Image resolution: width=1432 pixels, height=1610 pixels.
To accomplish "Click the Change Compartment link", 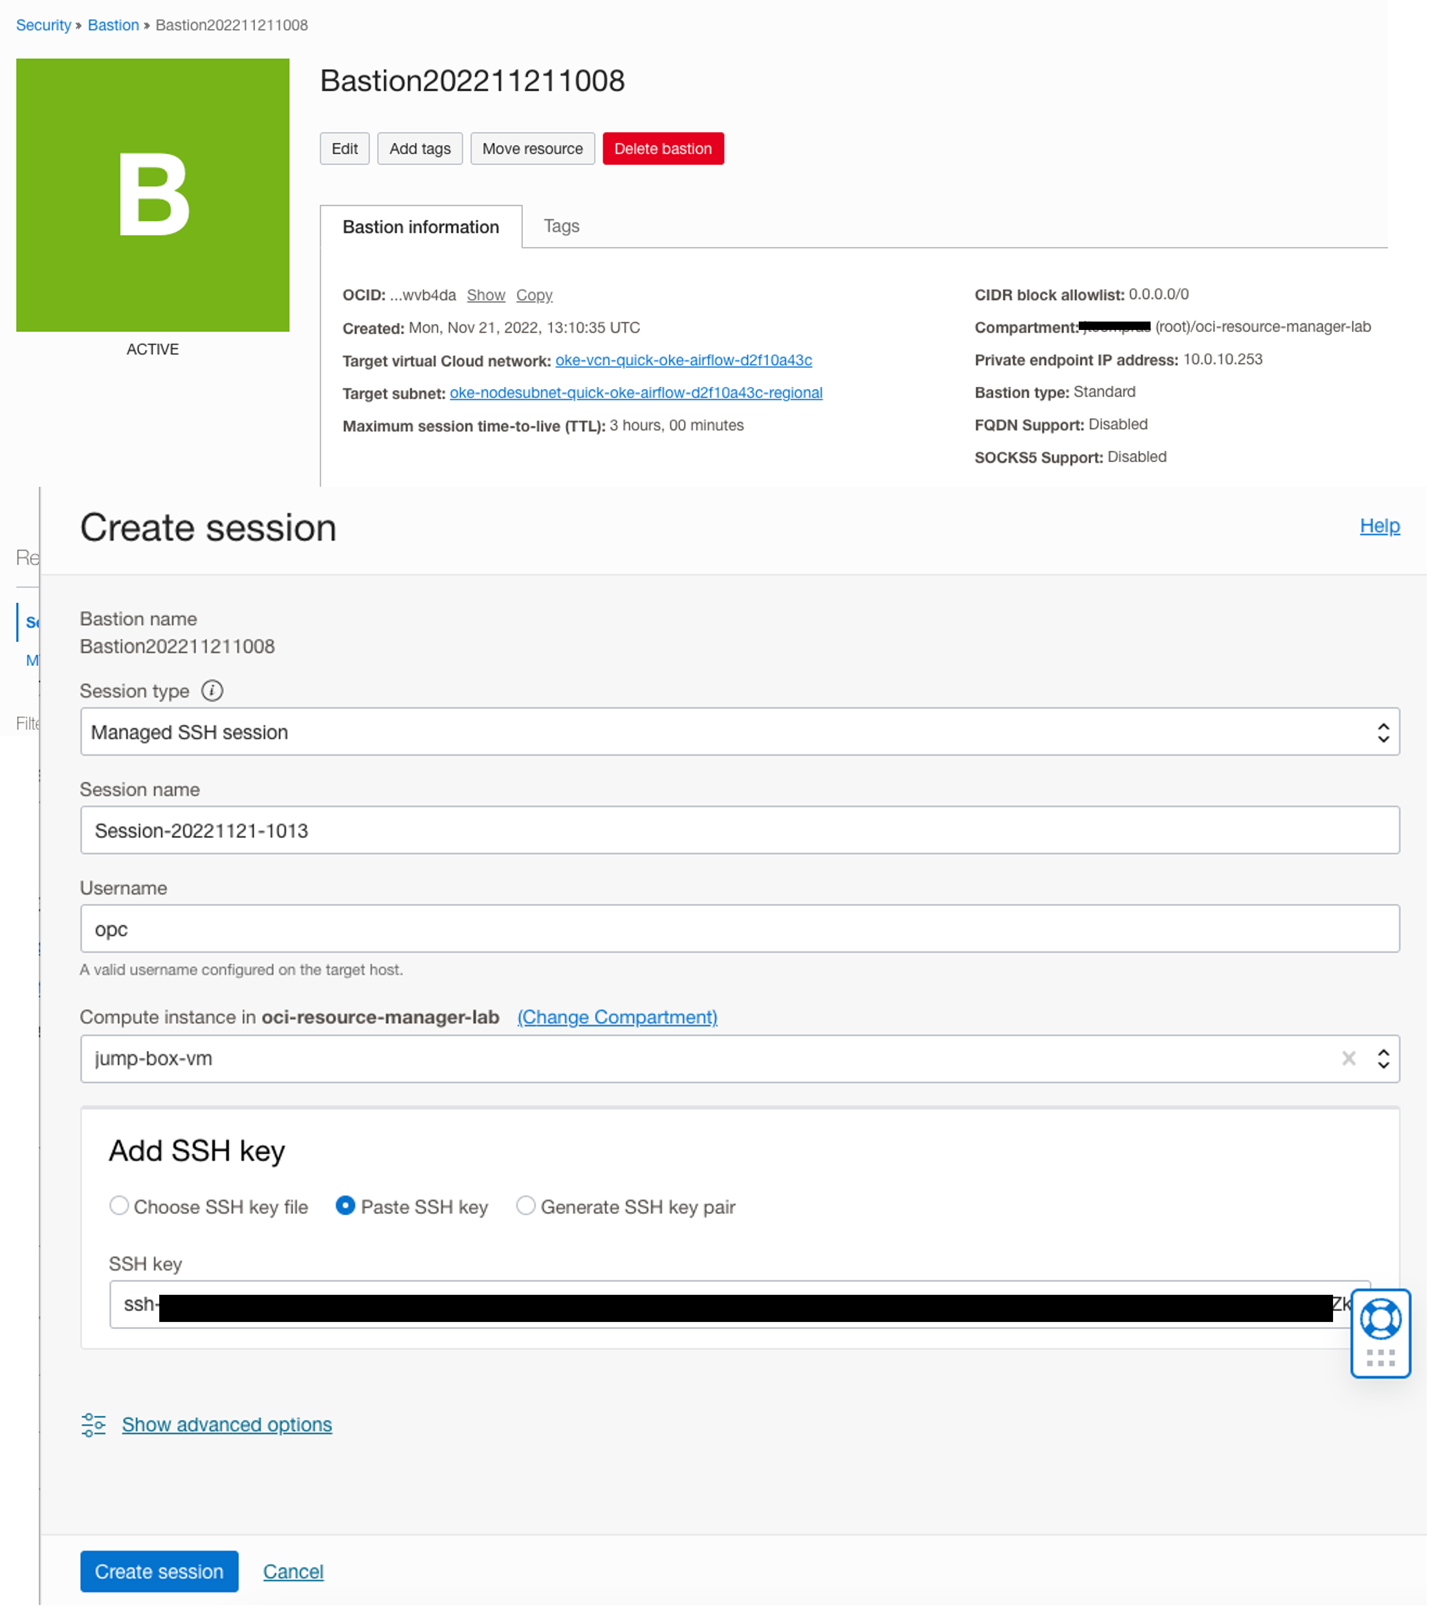I will coord(617,1017).
